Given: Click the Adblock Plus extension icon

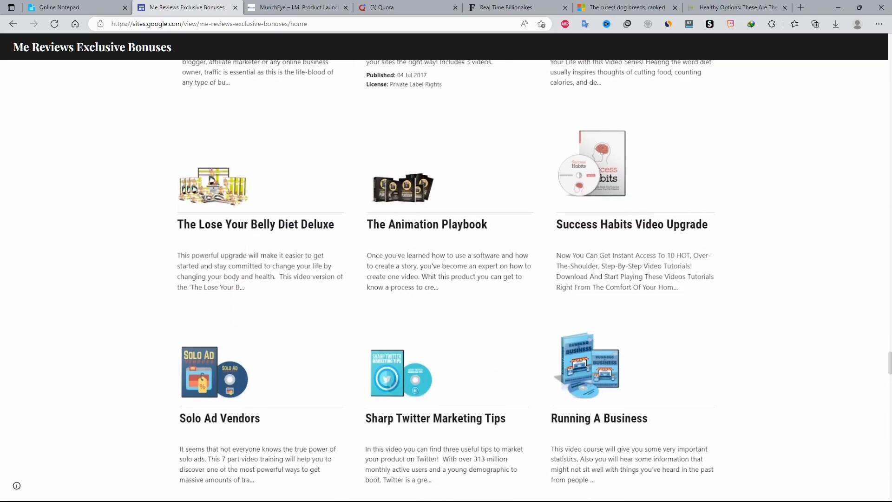Looking at the screenshot, I should coord(565,24).
